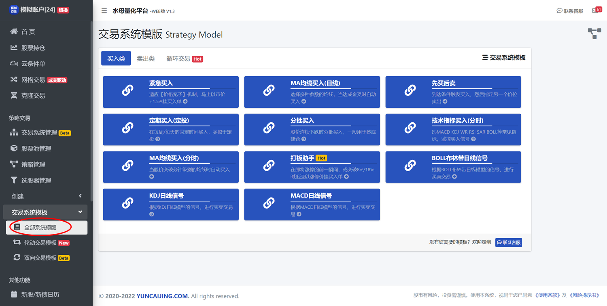Click link icon on MACD日线信号 card
Image resolution: width=607 pixels, height=306 pixels.
point(269,203)
